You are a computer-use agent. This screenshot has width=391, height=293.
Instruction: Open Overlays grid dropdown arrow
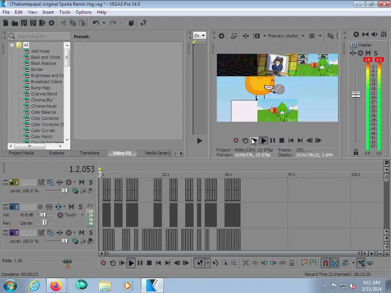[320, 36]
